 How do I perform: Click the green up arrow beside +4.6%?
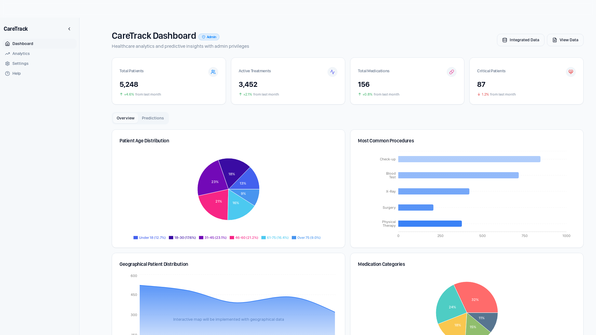(x=121, y=94)
